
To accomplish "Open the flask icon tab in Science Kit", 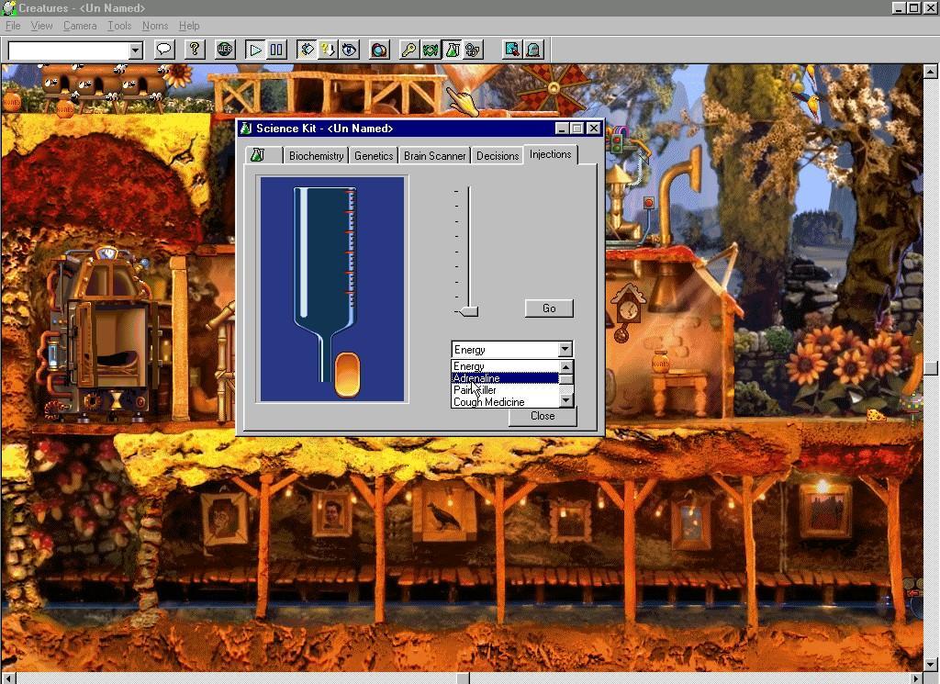I will tap(258, 155).
